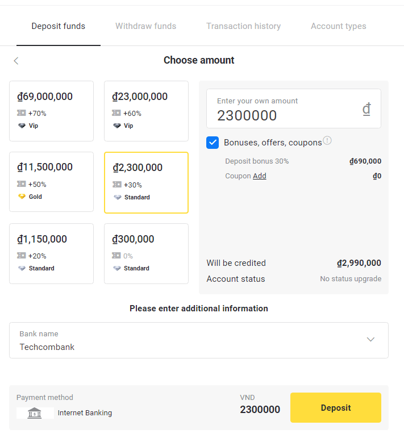Focus the Enter your own amount field
Image resolution: width=404 pixels, height=442 pixels.
[x=284, y=115]
